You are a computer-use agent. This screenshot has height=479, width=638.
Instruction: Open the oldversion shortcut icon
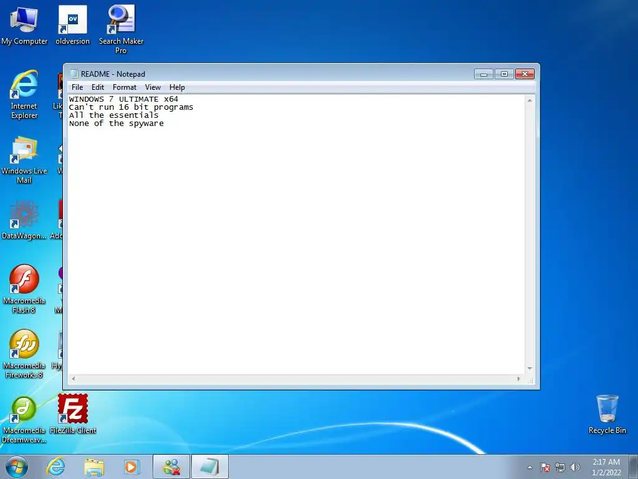pyautogui.click(x=72, y=25)
